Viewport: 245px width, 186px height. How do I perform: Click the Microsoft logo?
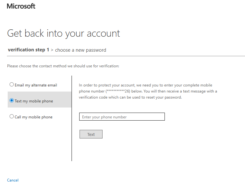(21, 6)
